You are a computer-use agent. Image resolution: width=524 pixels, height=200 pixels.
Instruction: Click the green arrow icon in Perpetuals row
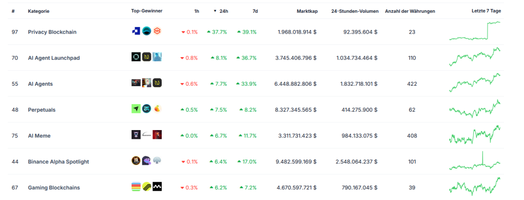(136, 109)
